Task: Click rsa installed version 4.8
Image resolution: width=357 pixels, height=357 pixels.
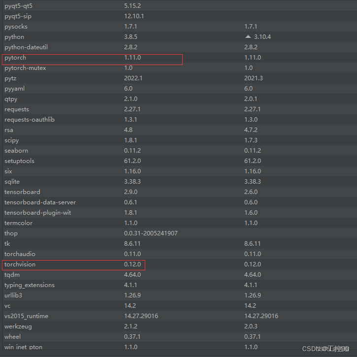Action: tap(128, 130)
